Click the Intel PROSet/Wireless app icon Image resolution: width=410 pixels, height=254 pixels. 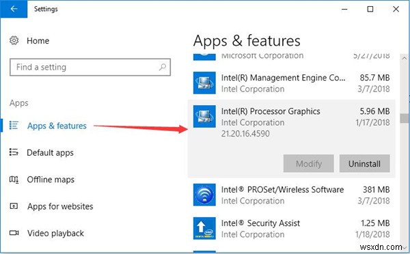[x=204, y=195]
